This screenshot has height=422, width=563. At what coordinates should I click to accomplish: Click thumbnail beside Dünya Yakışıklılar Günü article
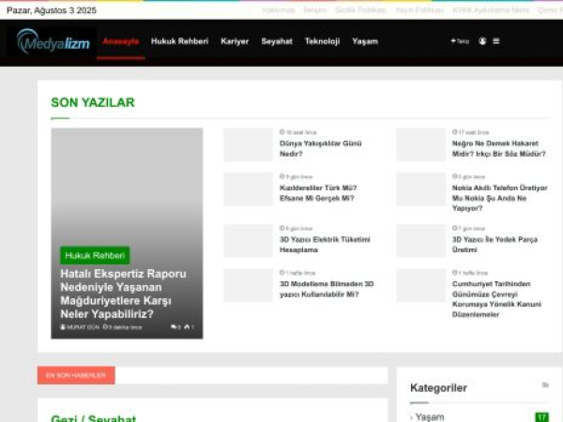(248, 145)
